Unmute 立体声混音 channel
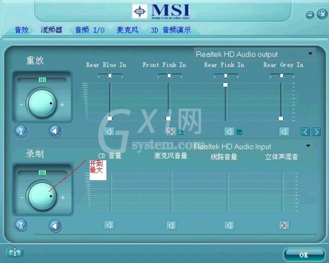 coord(284,225)
